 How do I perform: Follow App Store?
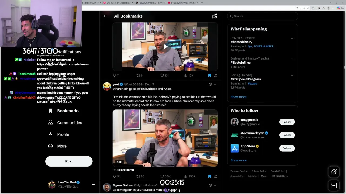(287, 148)
